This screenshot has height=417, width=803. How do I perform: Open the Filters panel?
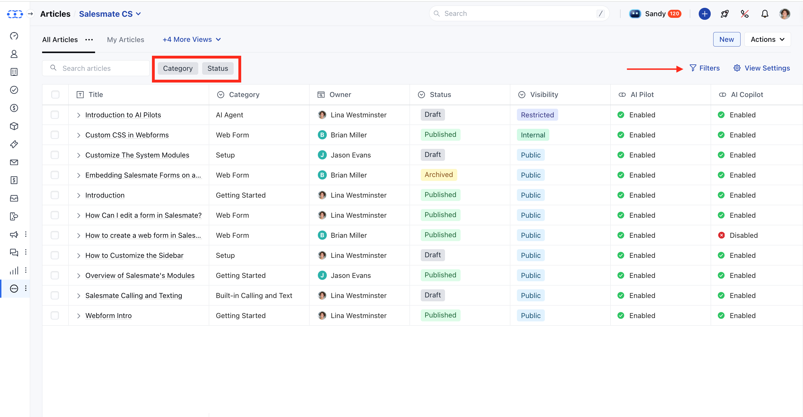(704, 68)
